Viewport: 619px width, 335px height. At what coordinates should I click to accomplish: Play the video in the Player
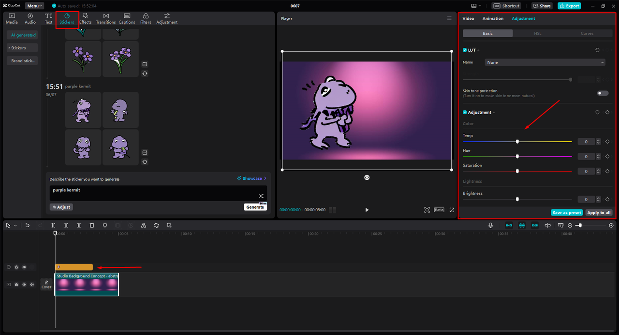pyautogui.click(x=367, y=210)
